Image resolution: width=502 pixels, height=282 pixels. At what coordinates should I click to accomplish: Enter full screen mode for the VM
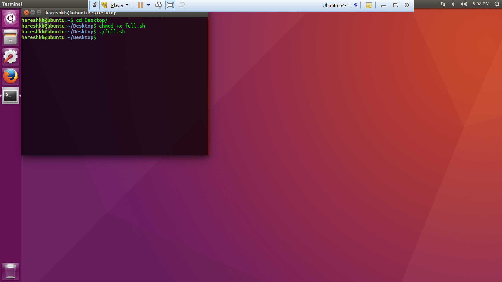coord(170,5)
